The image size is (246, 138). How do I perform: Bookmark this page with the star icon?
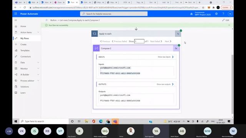(x=203, y=7)
